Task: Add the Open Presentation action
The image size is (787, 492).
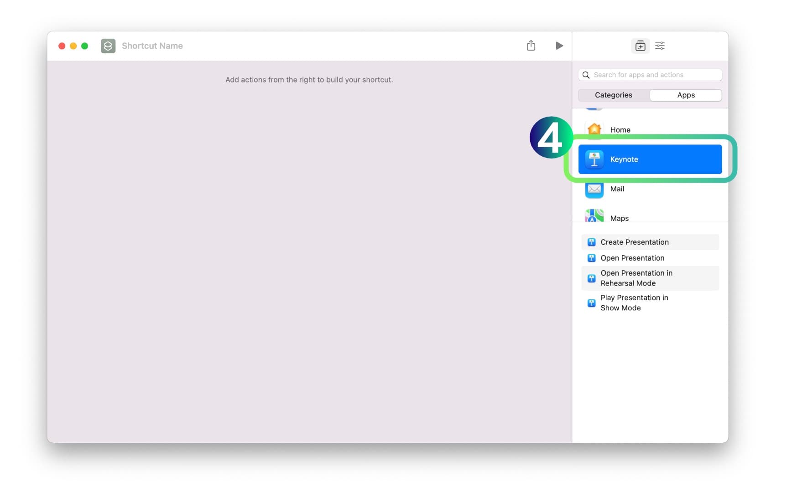Action: click(632, 258)
